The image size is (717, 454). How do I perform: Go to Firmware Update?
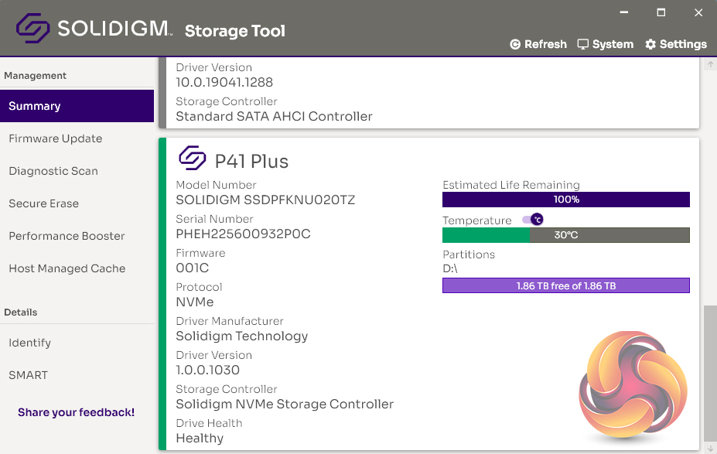click(x=56, y=138)
